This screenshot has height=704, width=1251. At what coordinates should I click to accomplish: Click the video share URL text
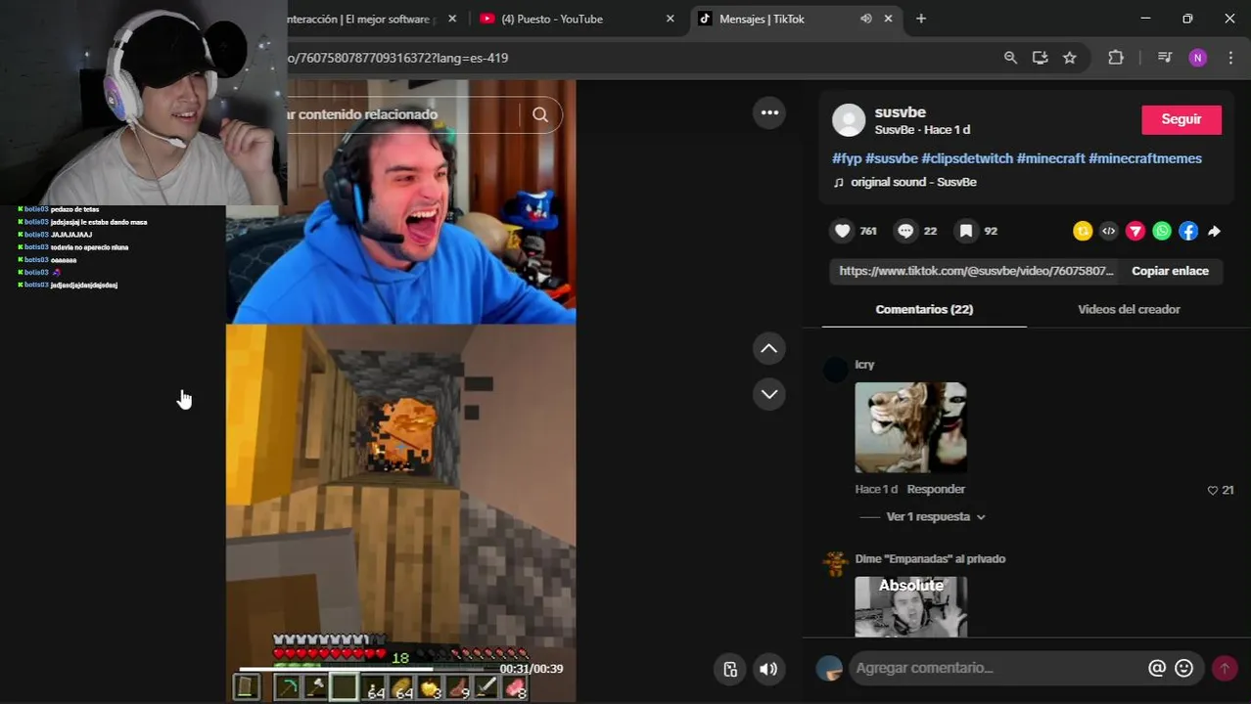pyautogui.click(x=976, y=271)
